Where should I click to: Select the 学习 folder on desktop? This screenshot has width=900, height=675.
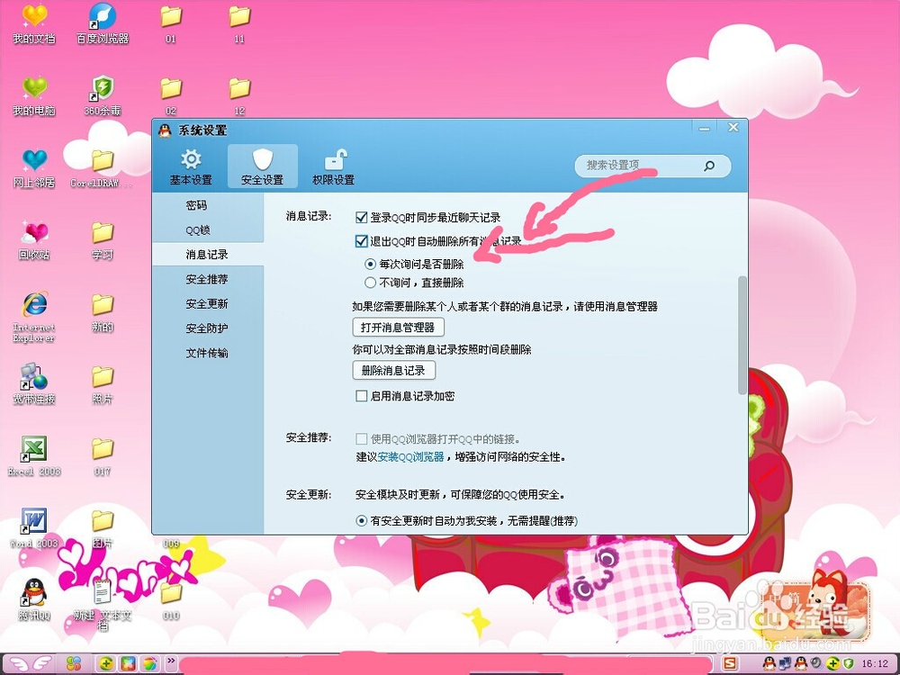coord(103,240)
